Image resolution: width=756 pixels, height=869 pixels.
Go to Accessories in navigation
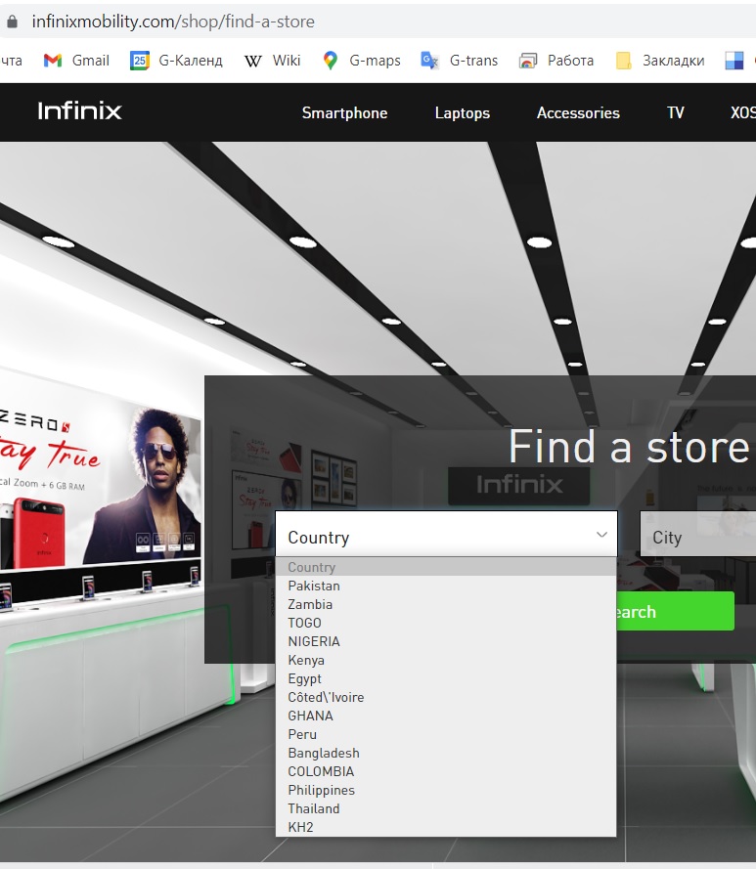click(x=578, y=113)
